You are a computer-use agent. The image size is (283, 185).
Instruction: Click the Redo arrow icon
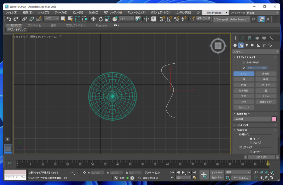(16, 19)
